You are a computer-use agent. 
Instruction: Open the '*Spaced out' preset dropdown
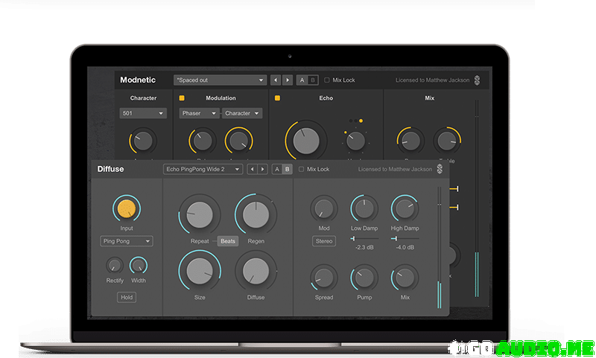tap(220, 80)
